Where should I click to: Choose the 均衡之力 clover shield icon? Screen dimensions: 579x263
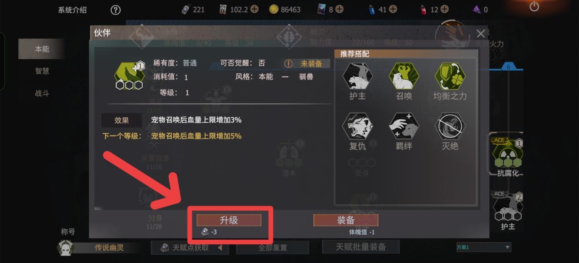[450, 77]
